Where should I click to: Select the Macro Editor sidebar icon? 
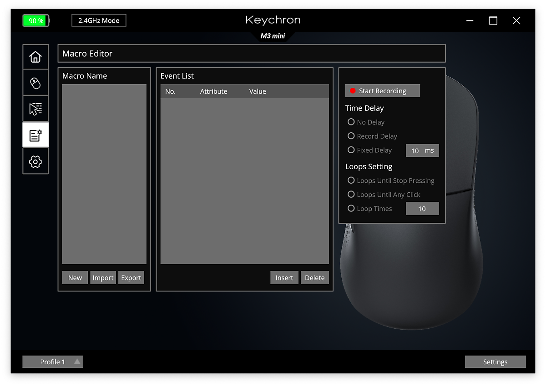pyautogui.click(x=35, y=135)
